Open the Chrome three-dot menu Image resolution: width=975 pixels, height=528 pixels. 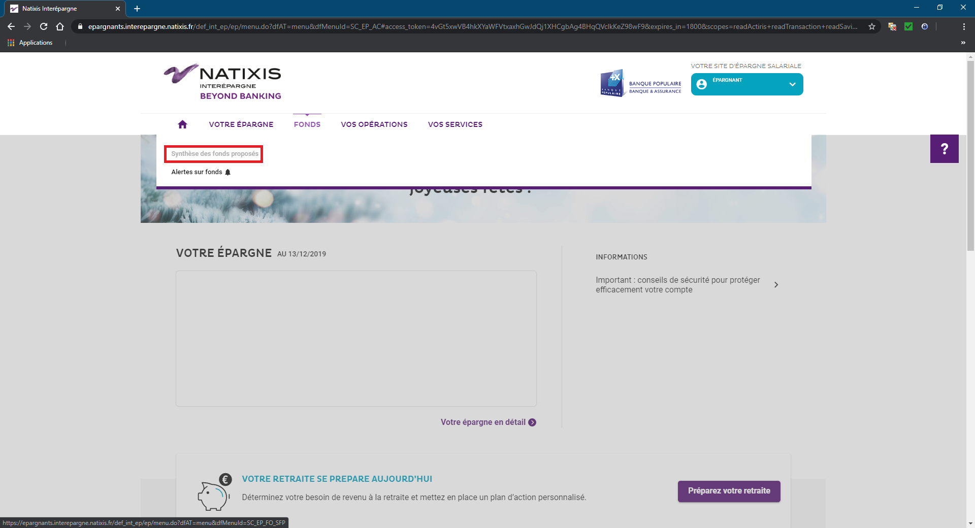pyautogui.click(x=964, y=26)
